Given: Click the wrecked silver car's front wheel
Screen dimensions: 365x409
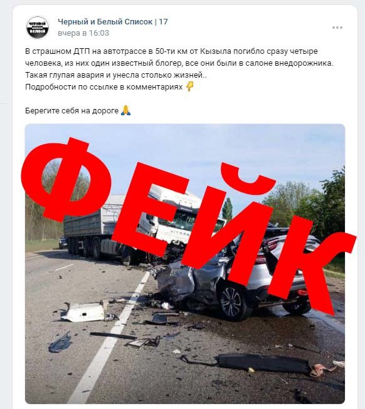Looking at the screenshot, I should (x=232, y=302).
